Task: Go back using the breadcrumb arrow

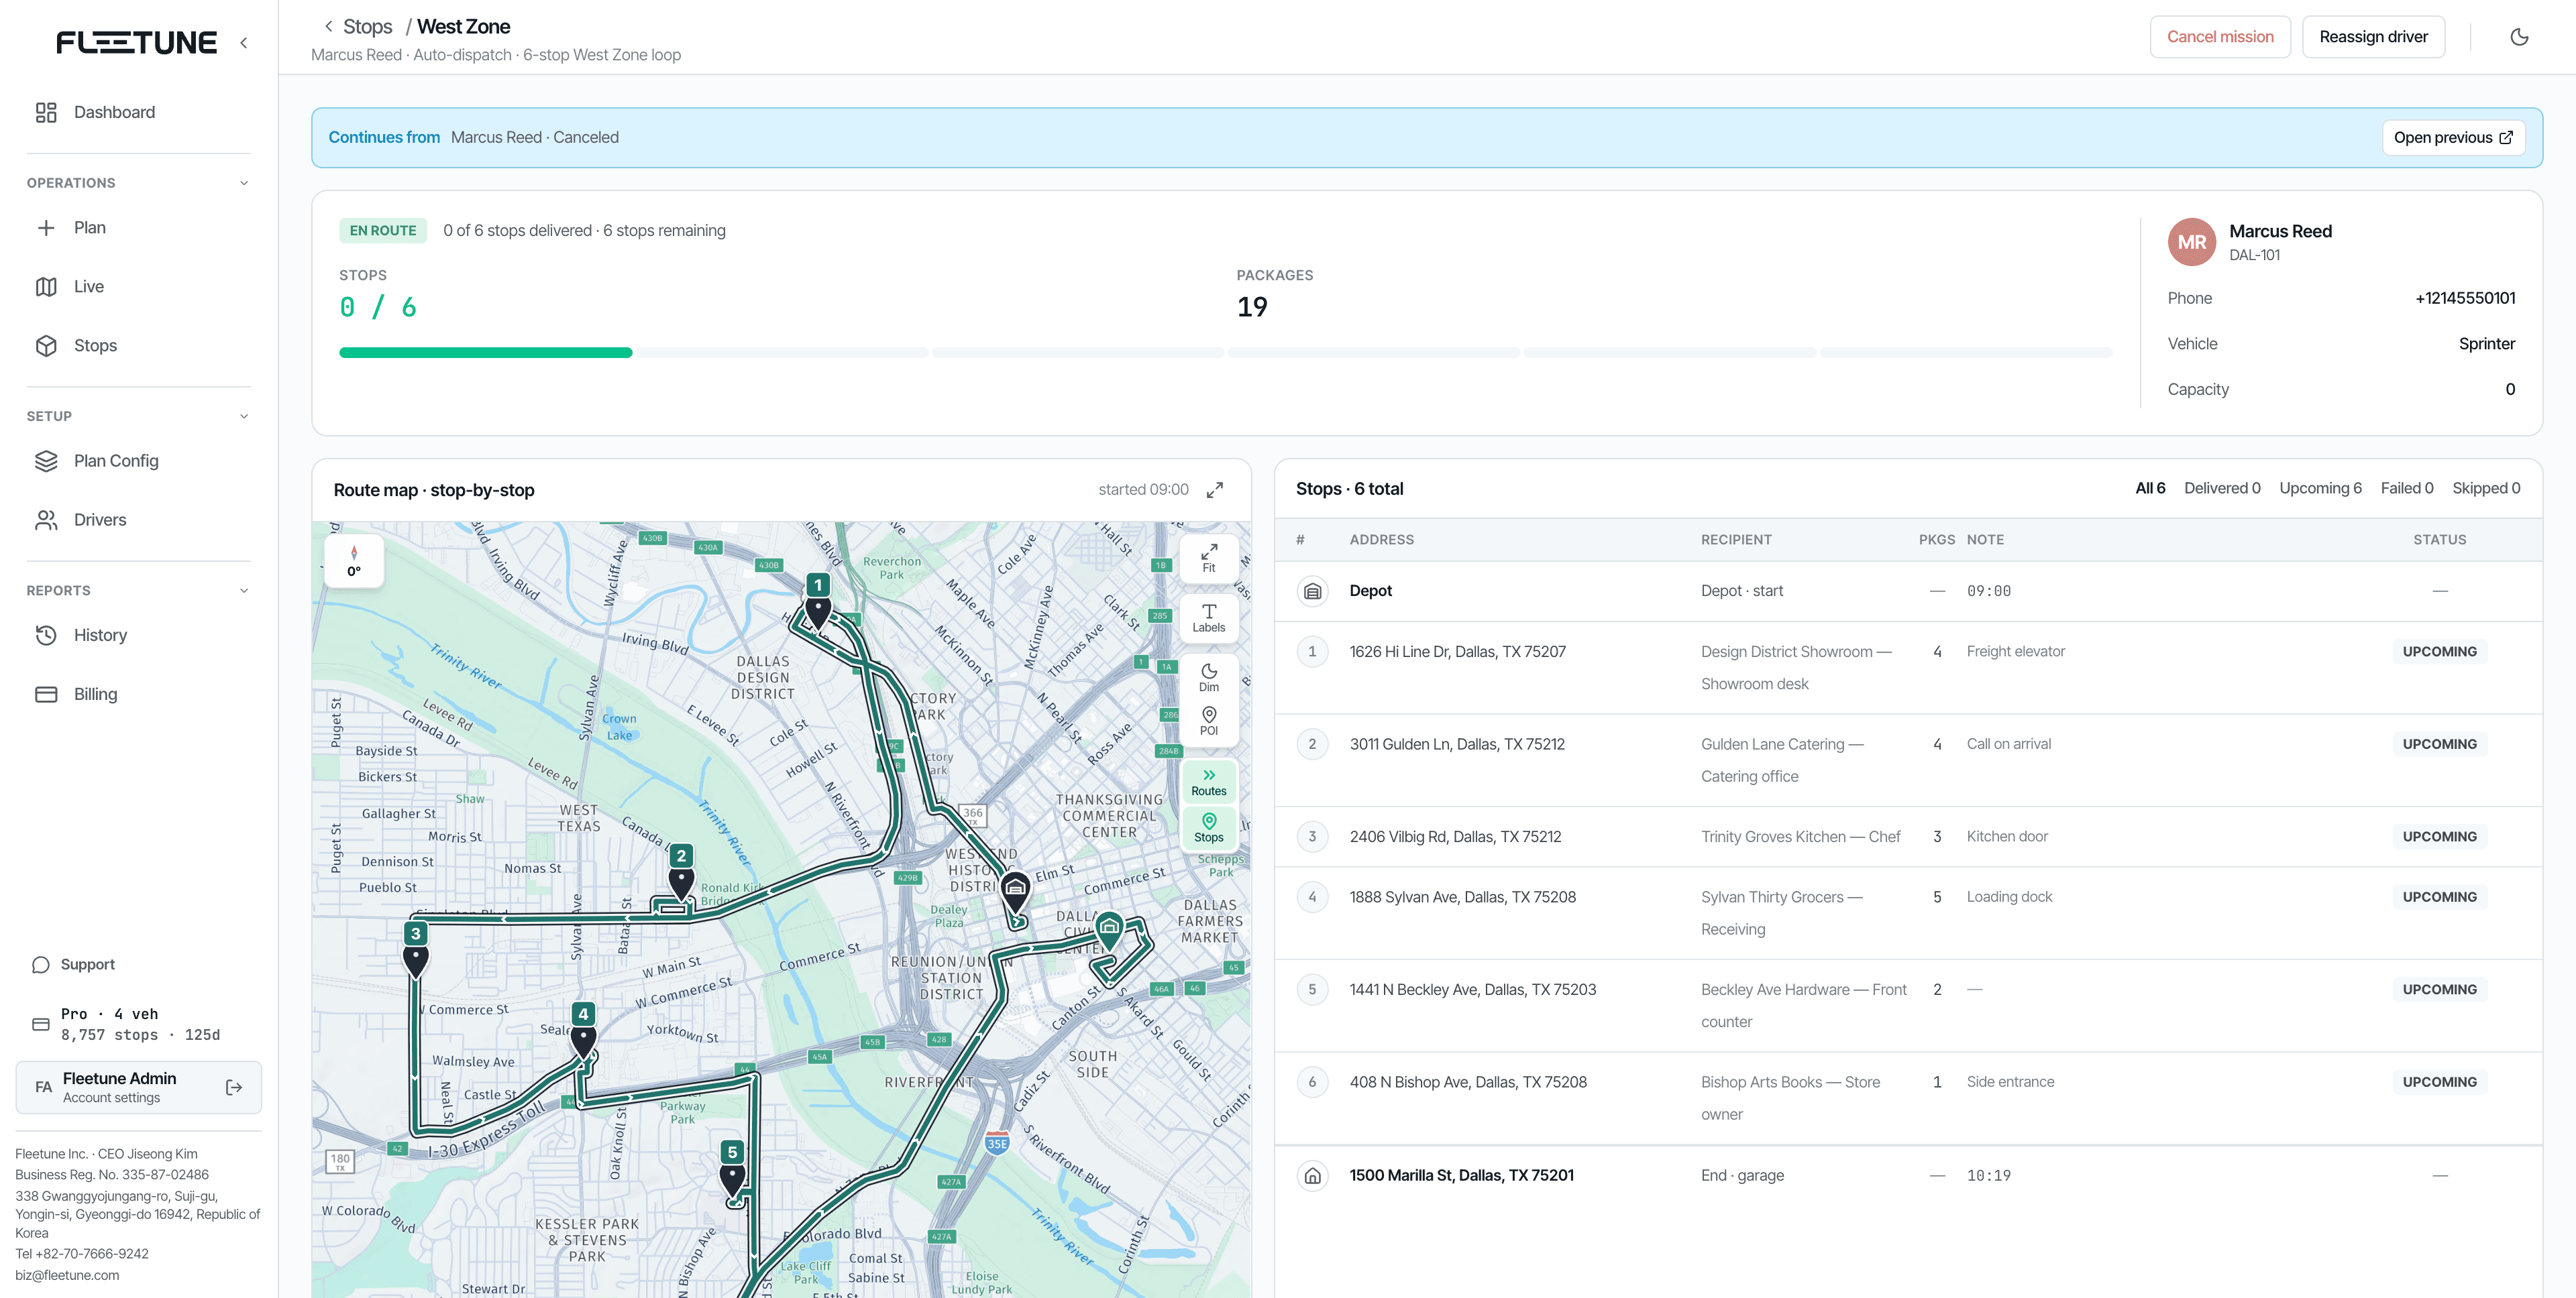Action: click(328, 27)
